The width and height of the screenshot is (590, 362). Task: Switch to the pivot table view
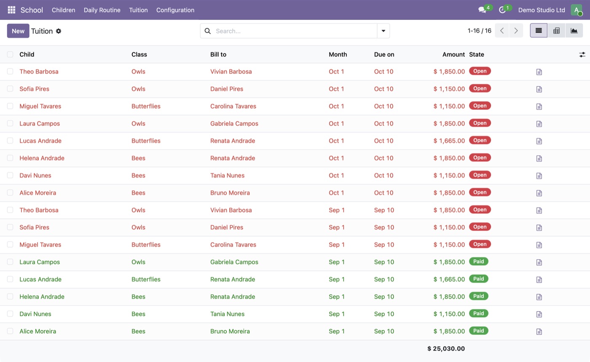(x=556, y=31)
